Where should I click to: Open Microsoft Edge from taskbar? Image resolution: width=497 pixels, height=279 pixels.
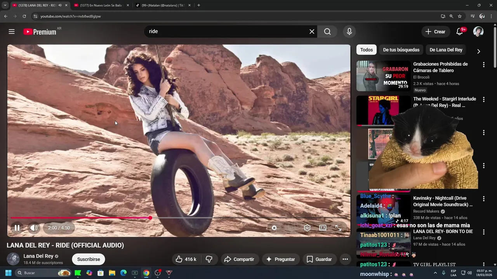(123, 273)
